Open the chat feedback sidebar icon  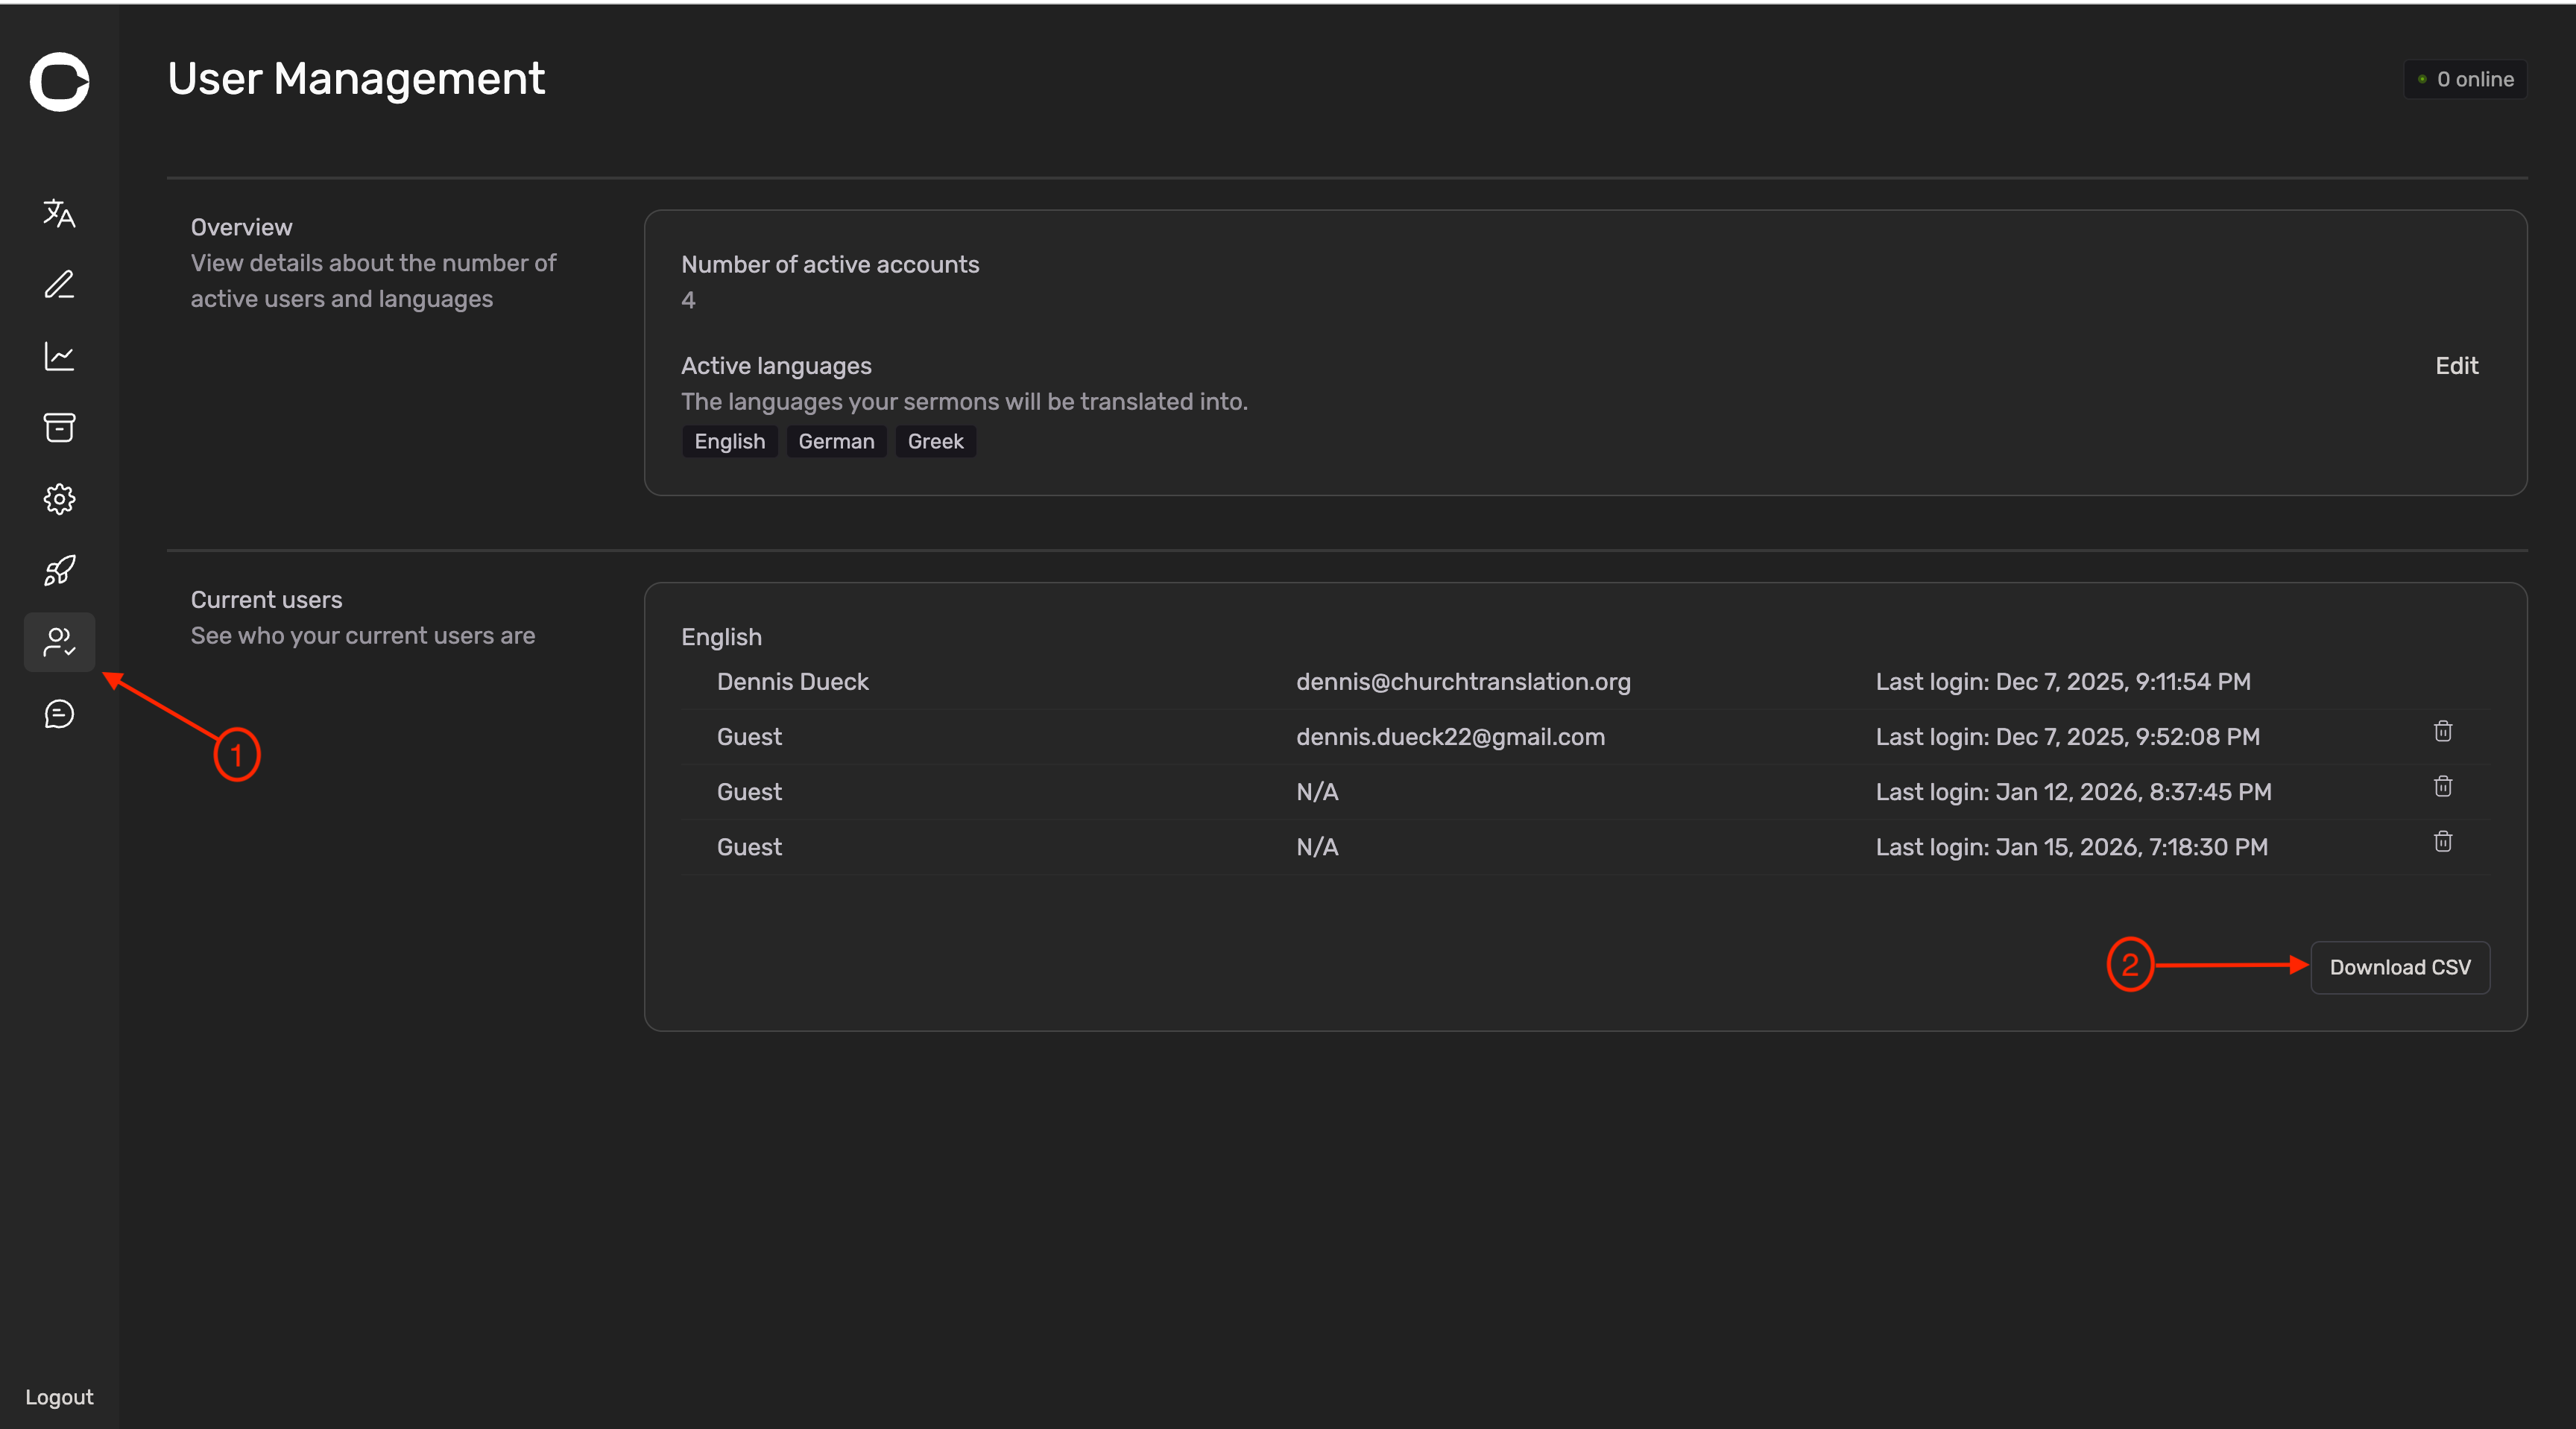(59, 714)
